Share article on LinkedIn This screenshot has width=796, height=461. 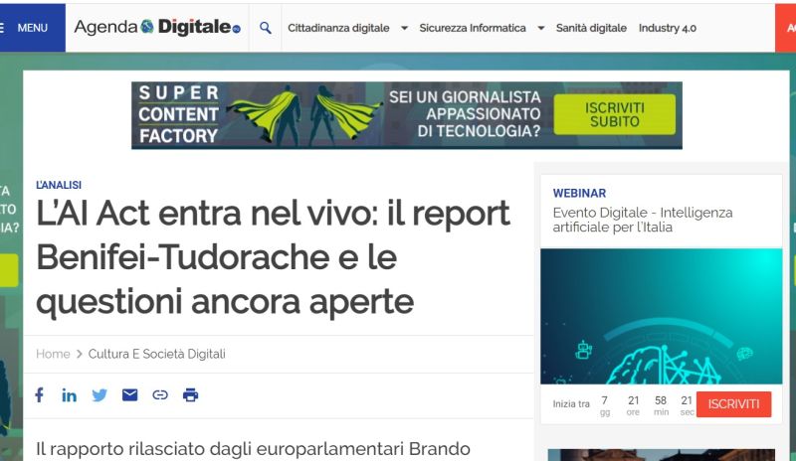[69, 394]
